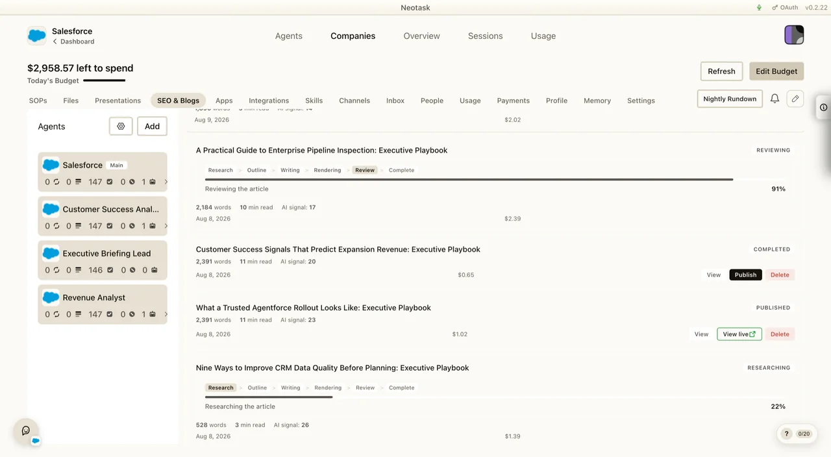Go back to Dashboard
The image size is (831, 457).
click(x=73, y=42)
